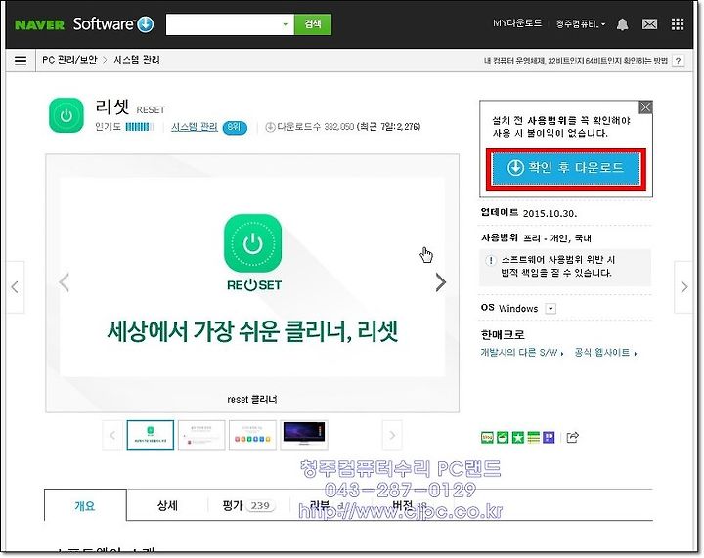Click the NAVER logo
Image resolution: width=704 pixels, height=558 pixels.
point(39,24)
